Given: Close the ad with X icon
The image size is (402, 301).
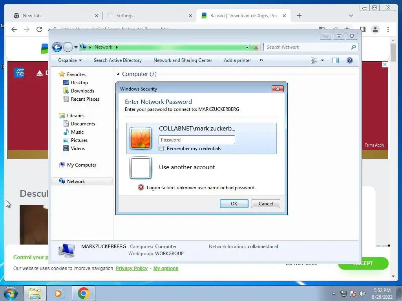Looking at the screenshot, I should pyautogui.click(x=385, y=65).
